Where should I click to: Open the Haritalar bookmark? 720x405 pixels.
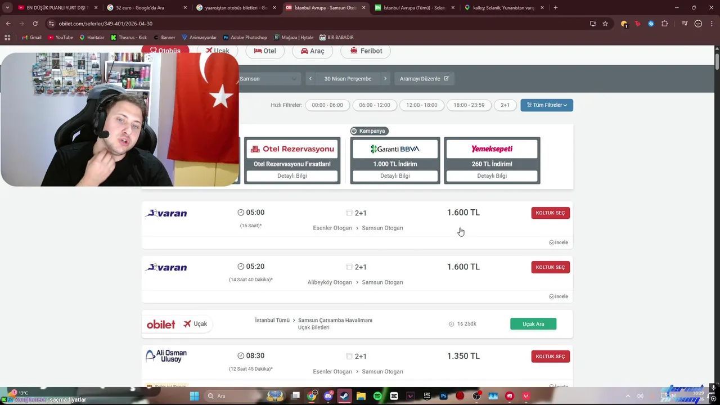click(x=92, y=38)
